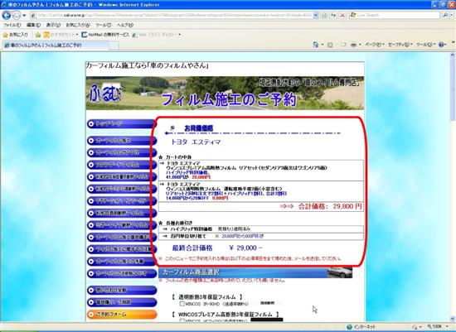Click the add to favorites bar icon

37,35
